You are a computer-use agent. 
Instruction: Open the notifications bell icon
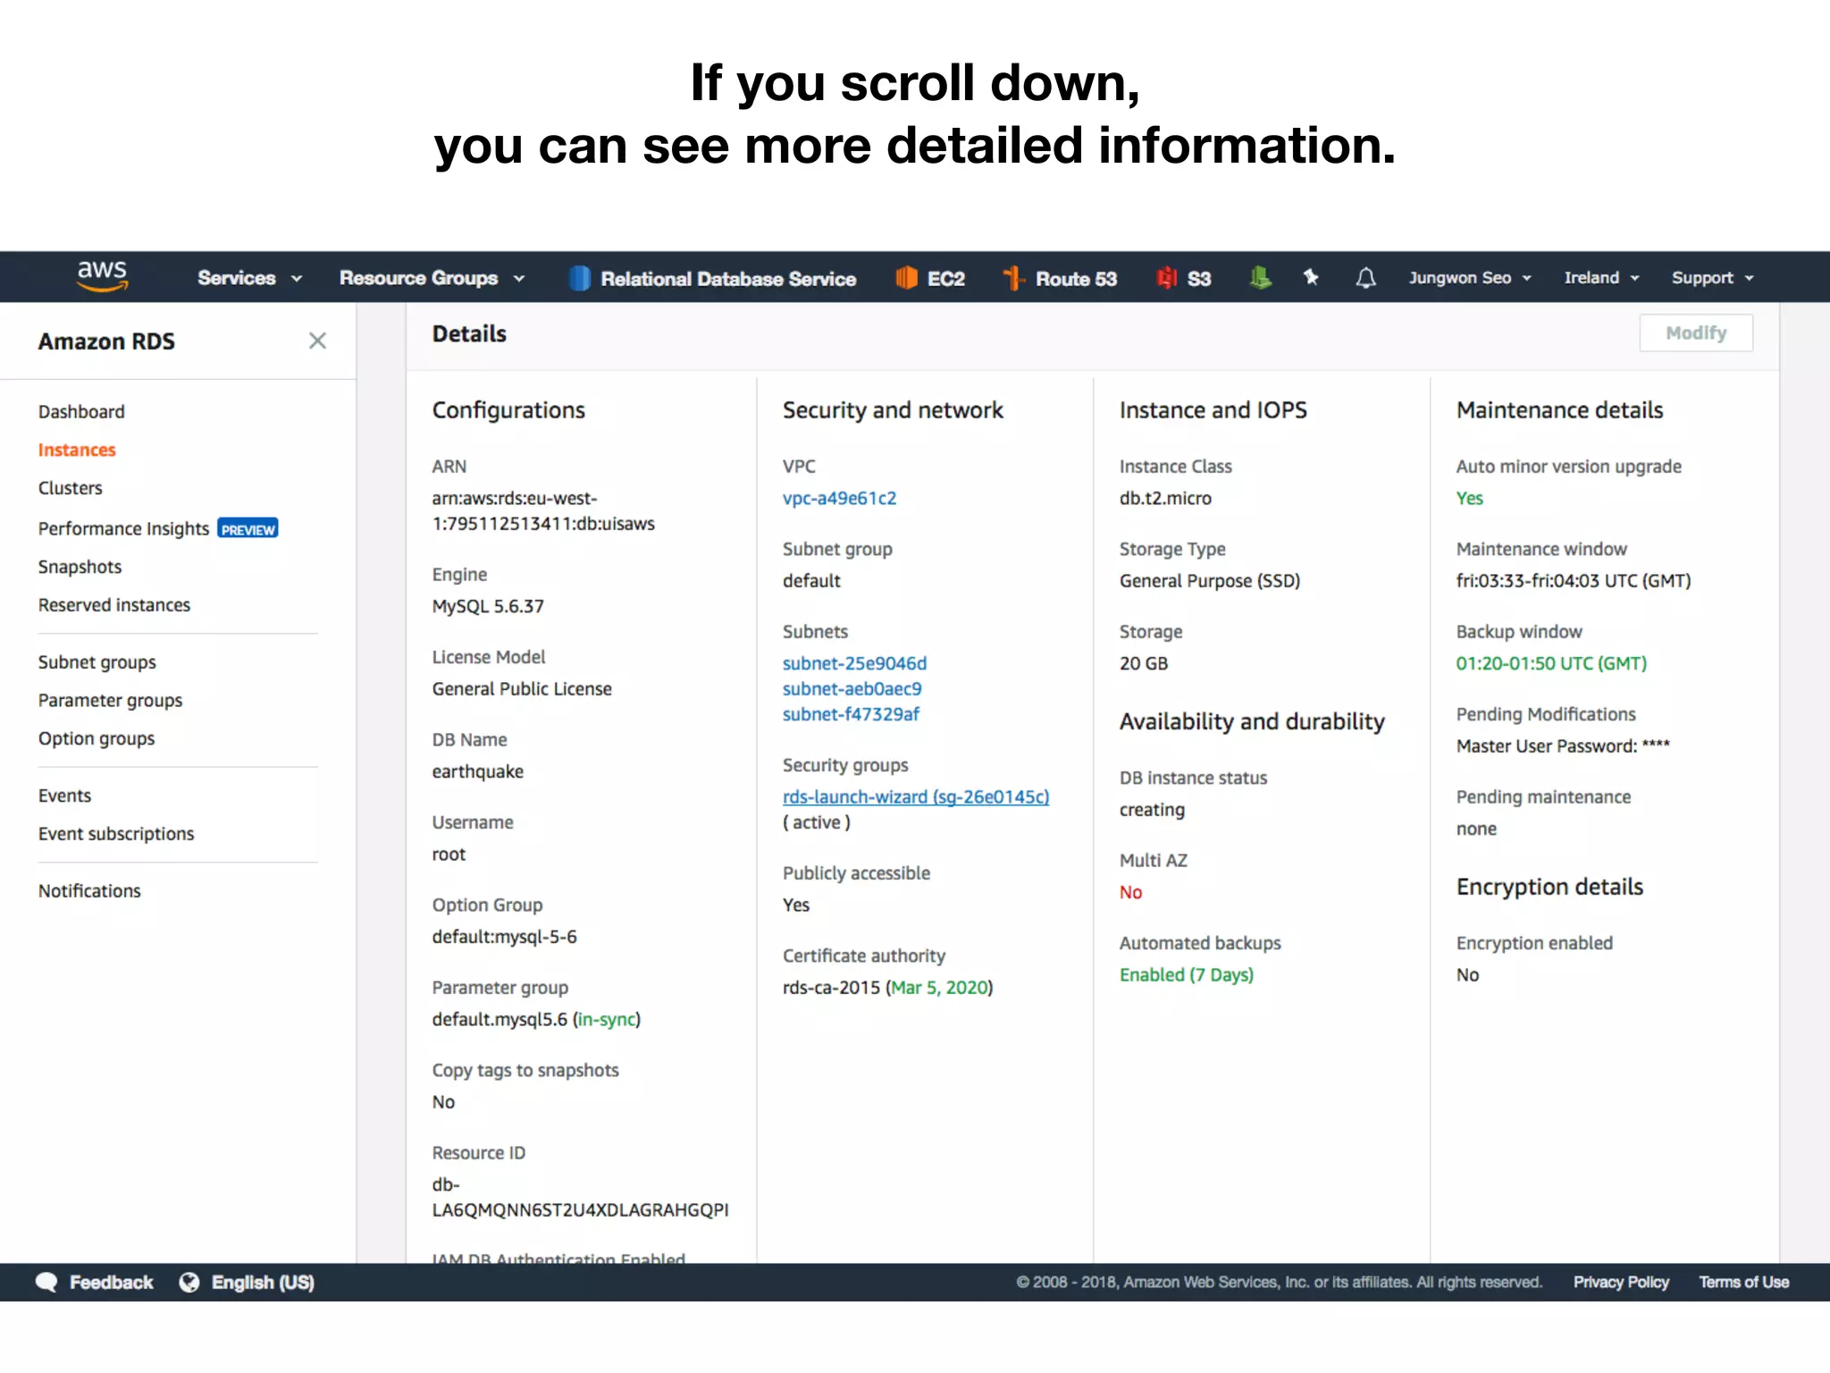pos(1365,278)
